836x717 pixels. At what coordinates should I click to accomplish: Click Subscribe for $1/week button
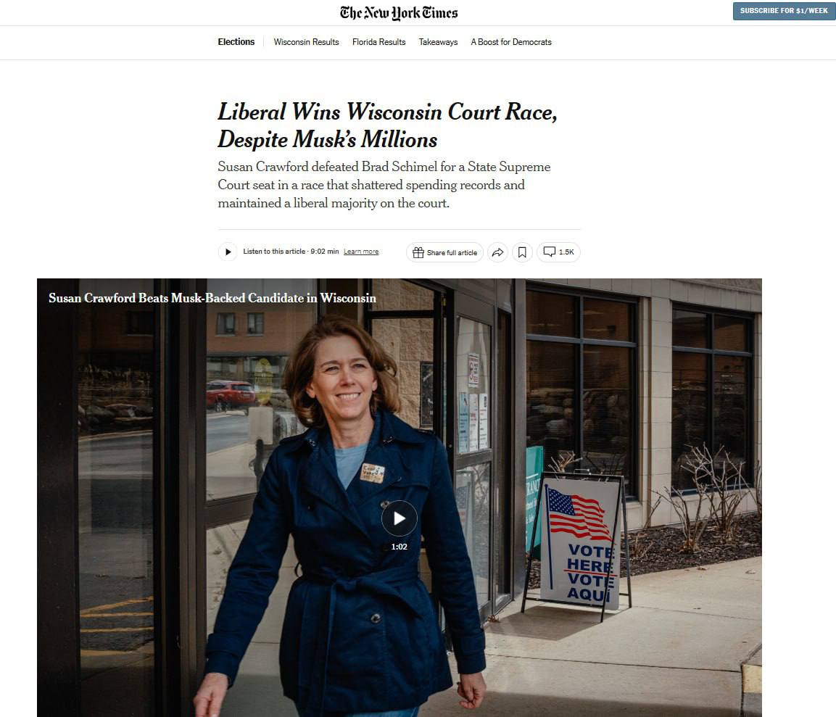coord(784,11)
